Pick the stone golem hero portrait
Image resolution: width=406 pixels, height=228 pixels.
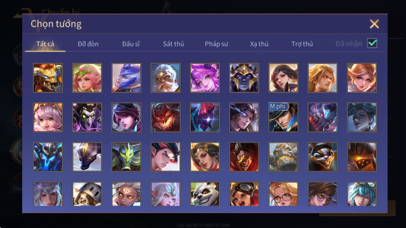point(283,157)
